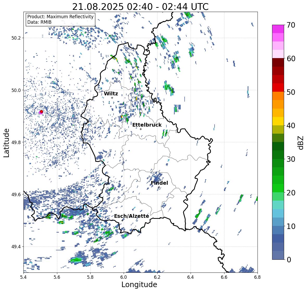Click the topmost magenta colorbar segment
This screenshot has height=291, width=307.
(x=278, y=29)
